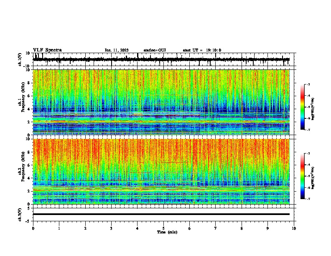Click the "Time (min)" axis label
The width and height of the screenshot is (331, 256).
click(x=167, y=232)
